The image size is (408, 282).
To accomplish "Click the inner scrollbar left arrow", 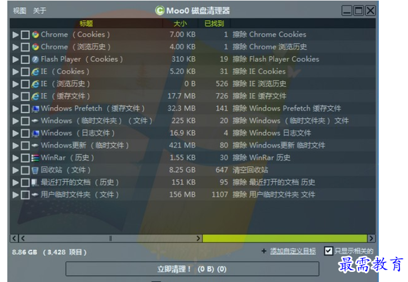I will [23, 238].
